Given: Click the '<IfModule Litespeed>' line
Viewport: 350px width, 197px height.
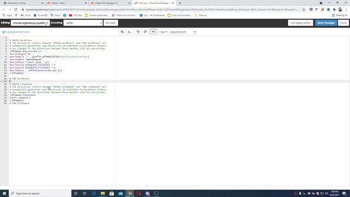Looking at the screenshot, I should [22, 95].
